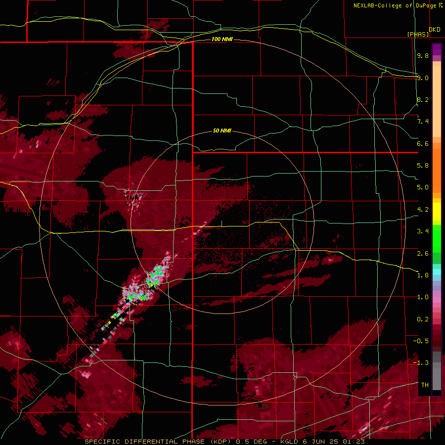Click the 1.0 scale value
The height and width of the screenshot is (445, 445).
[423, 297]
